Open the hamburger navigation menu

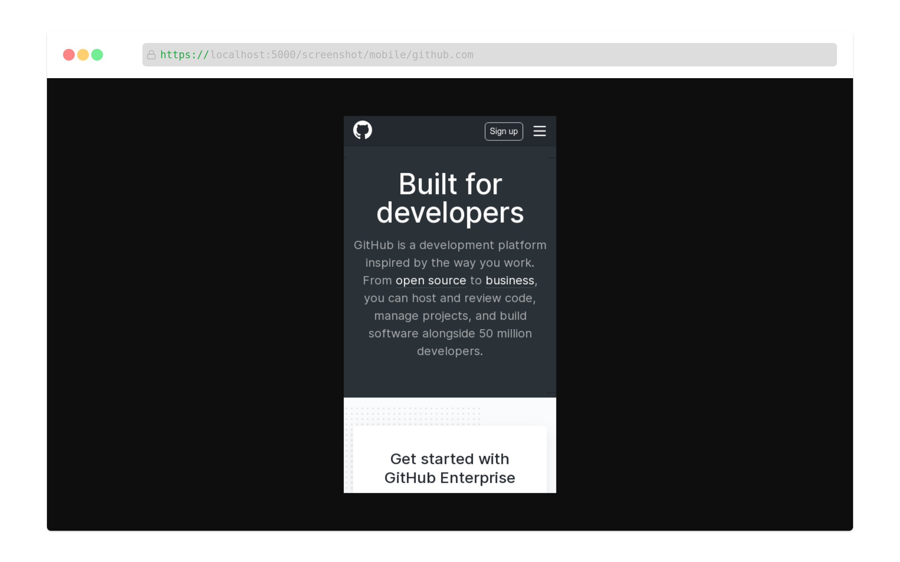coord(539,131)
